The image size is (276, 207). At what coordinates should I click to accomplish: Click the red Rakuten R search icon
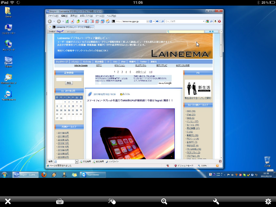(x=219, y=21)
